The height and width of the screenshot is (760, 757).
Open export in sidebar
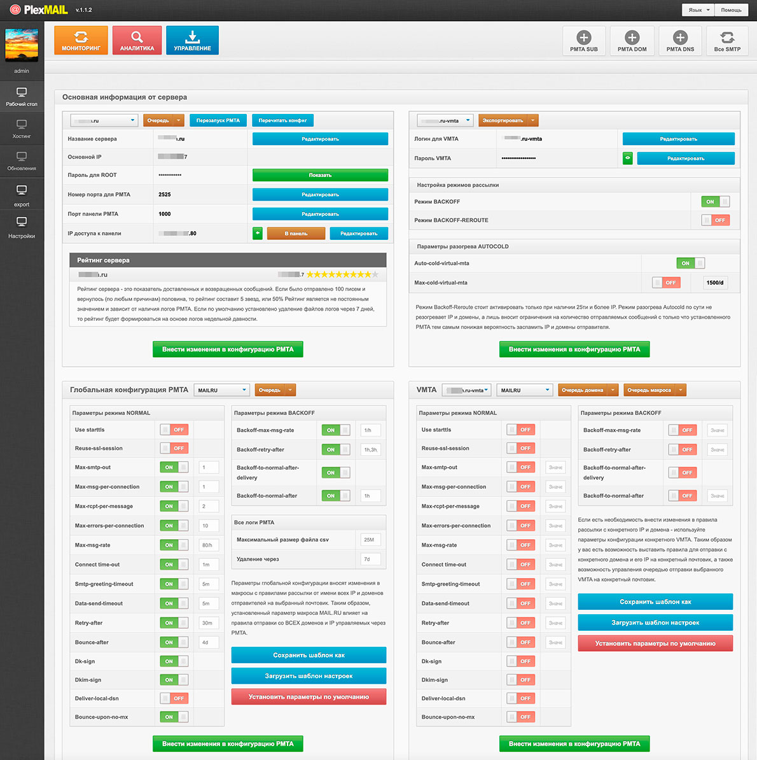coord(22,196)
